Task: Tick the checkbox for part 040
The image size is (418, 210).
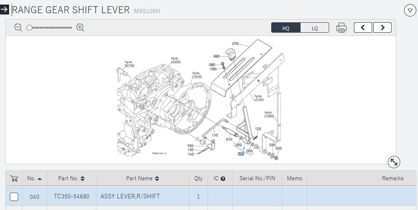Action: (14, 197)
